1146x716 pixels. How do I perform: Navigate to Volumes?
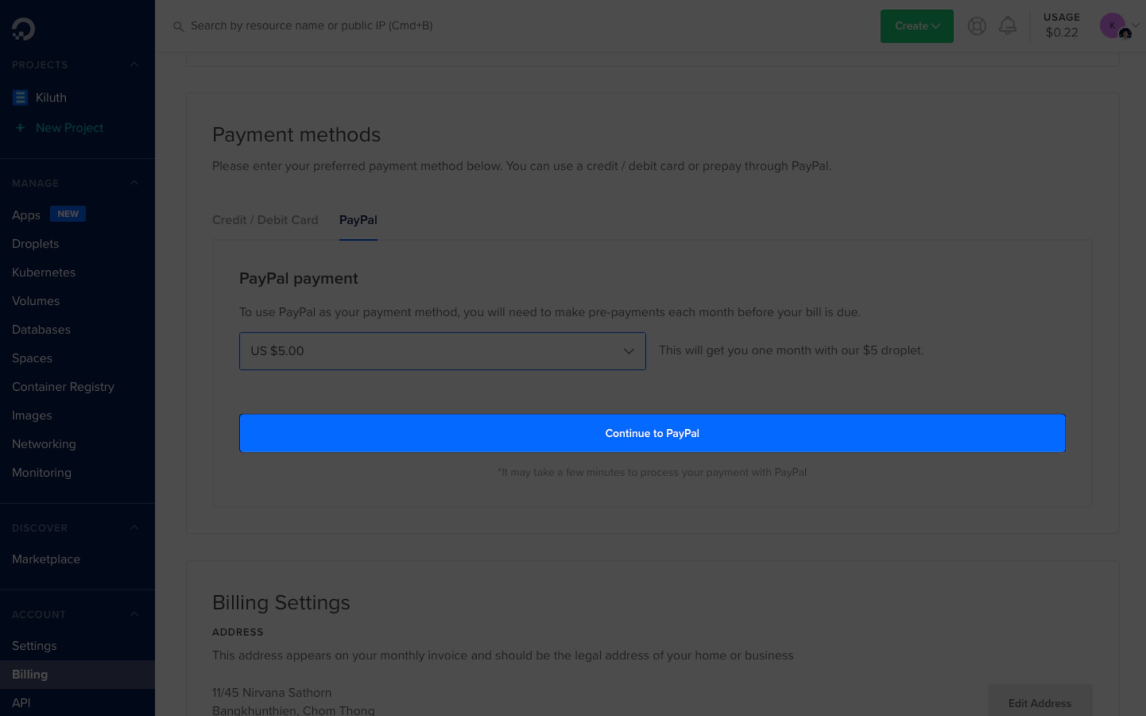(35, 301)
